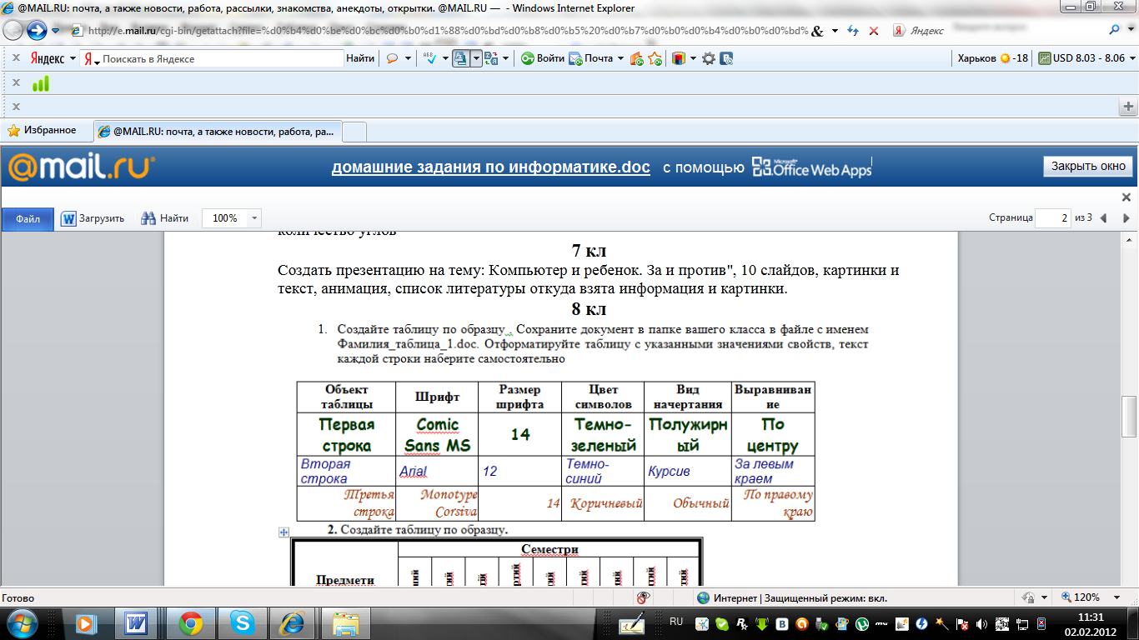Go to previous page arrow
This screenshot has width=1139, height=640.
(x=1104, y=218)
